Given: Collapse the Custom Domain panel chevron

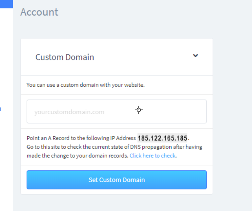Looking at the screenshot, I should click(x=196, y=56).
